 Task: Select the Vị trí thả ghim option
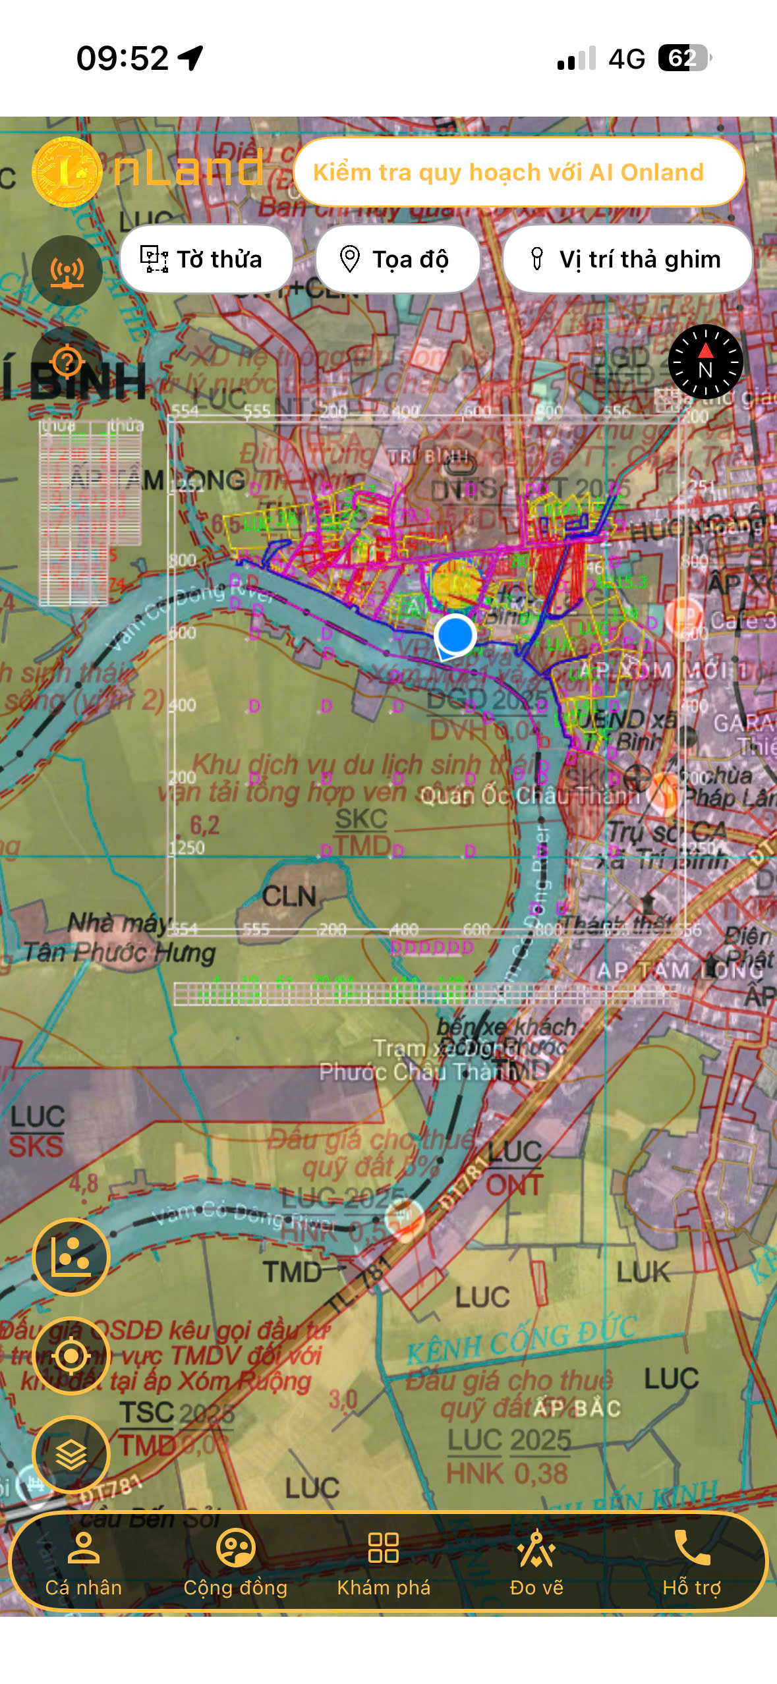[x=627, y=259]
